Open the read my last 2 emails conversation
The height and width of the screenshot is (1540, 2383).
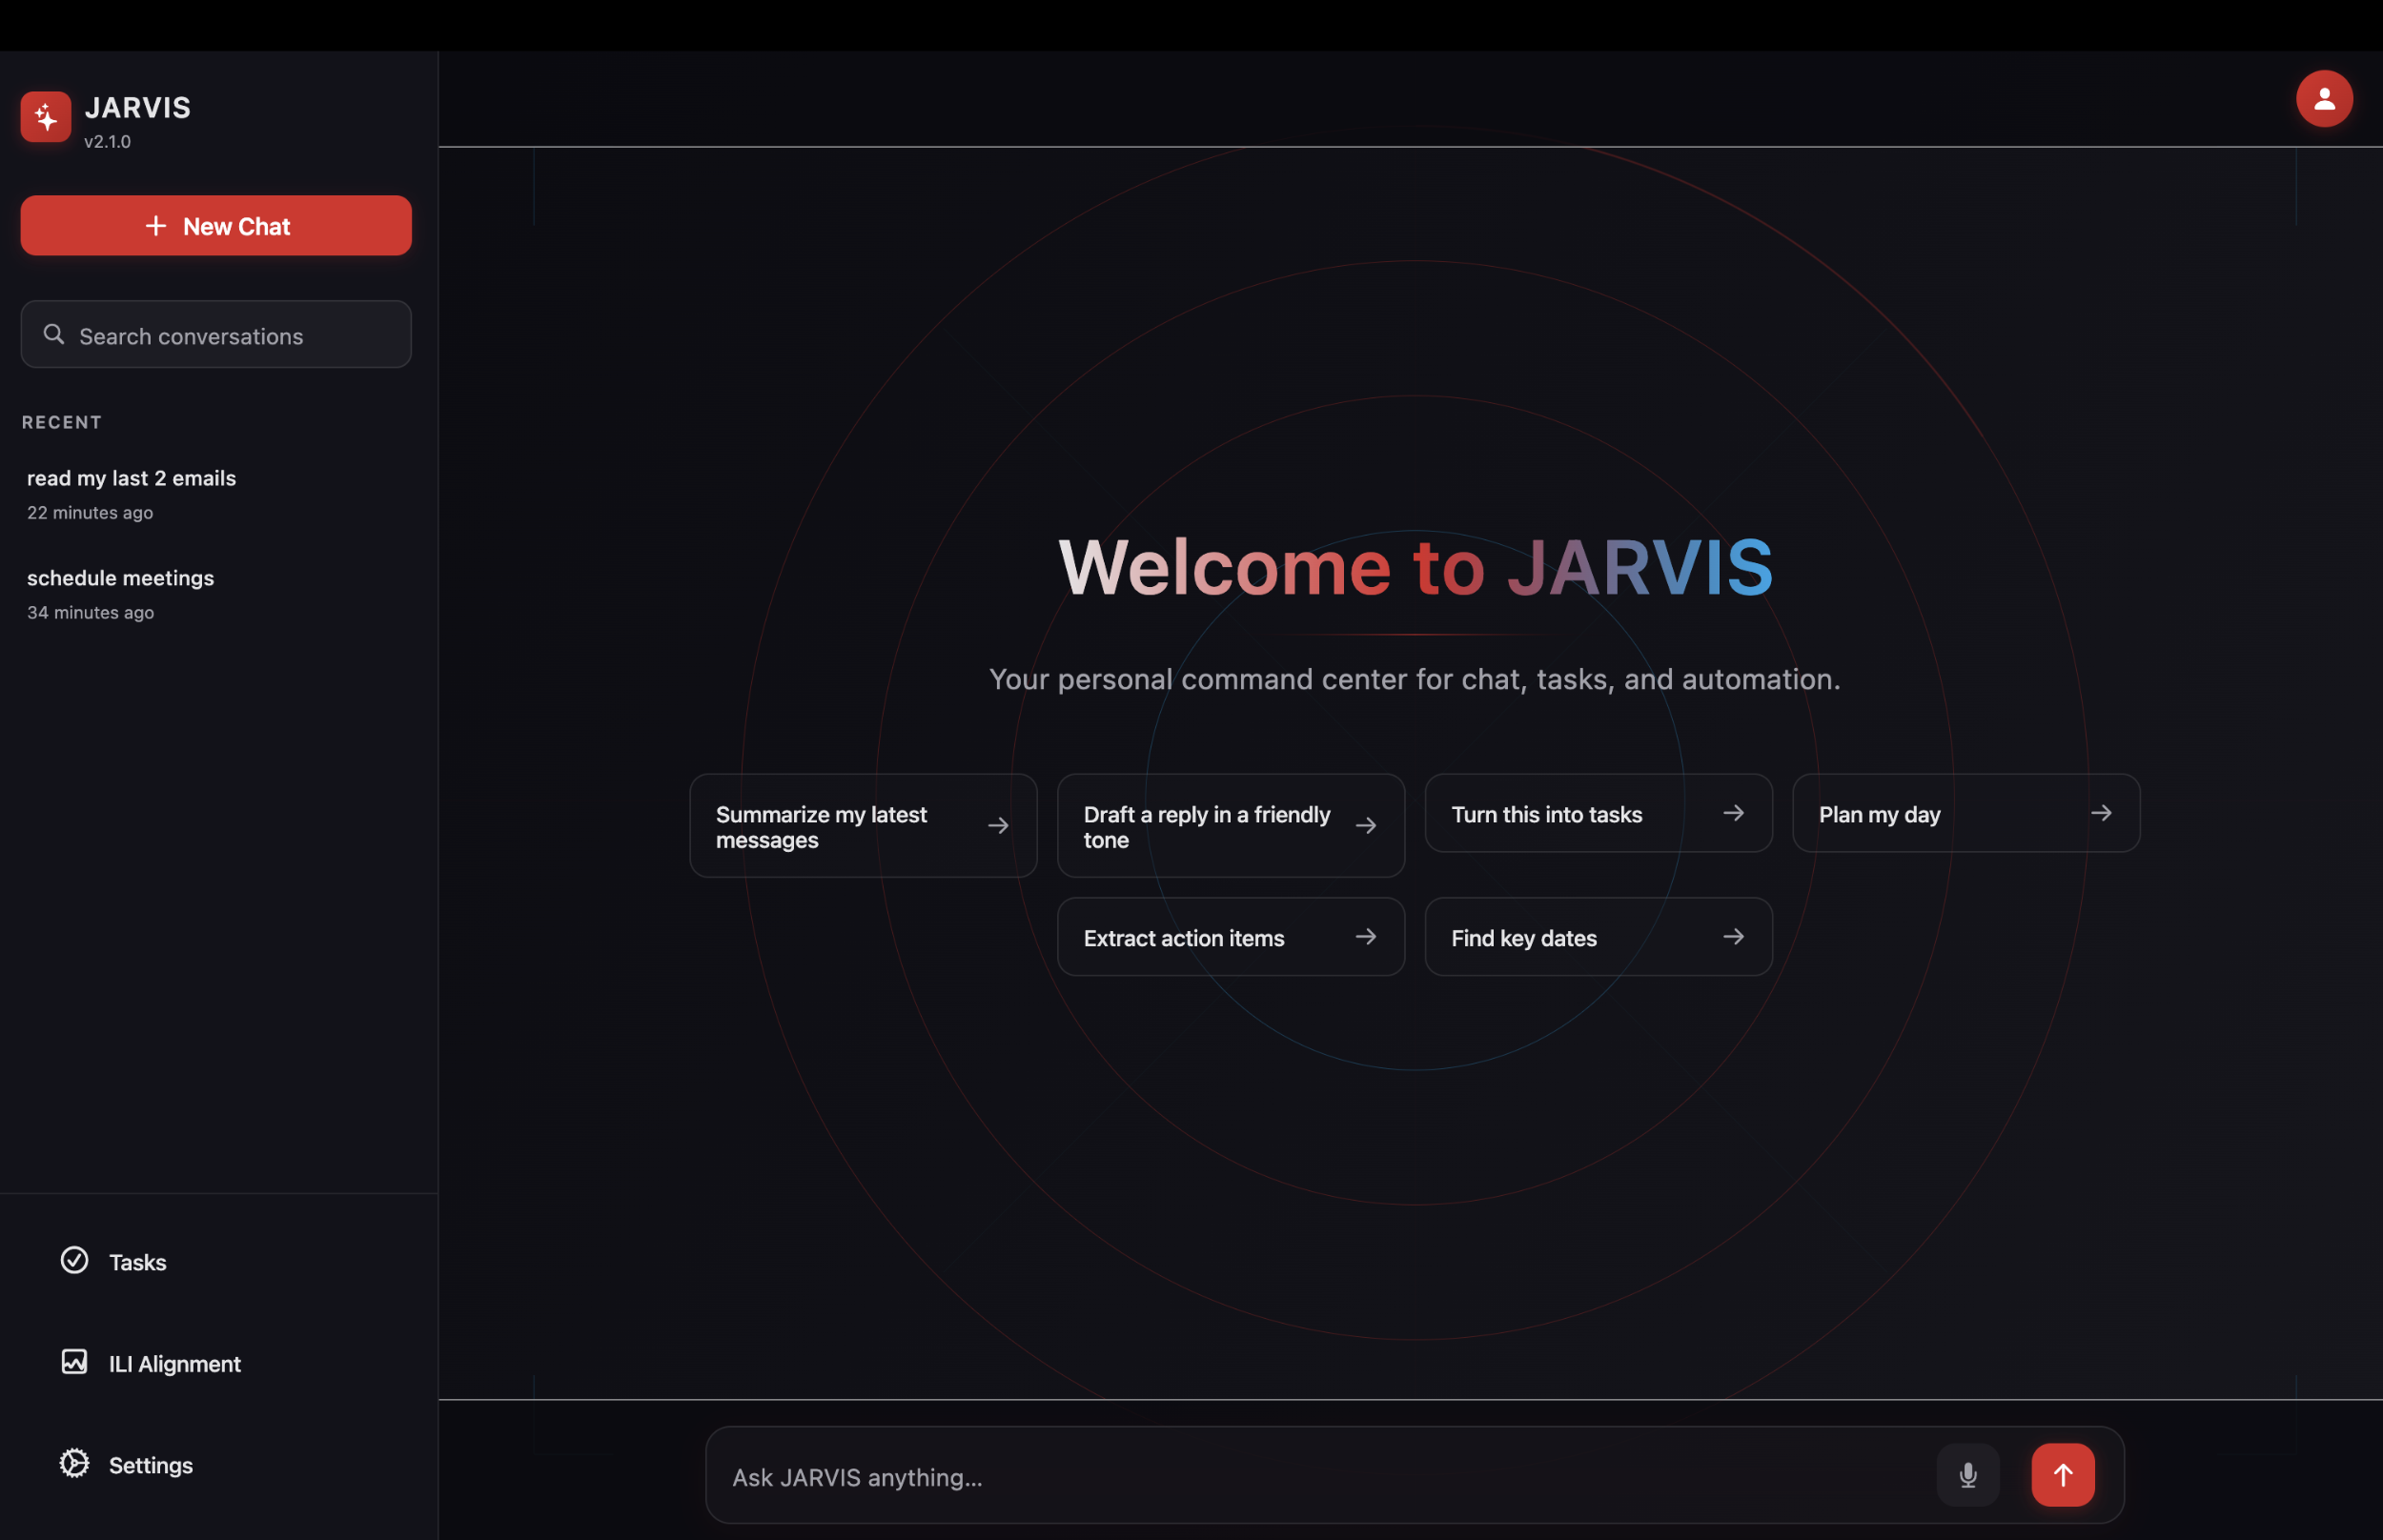132,478
